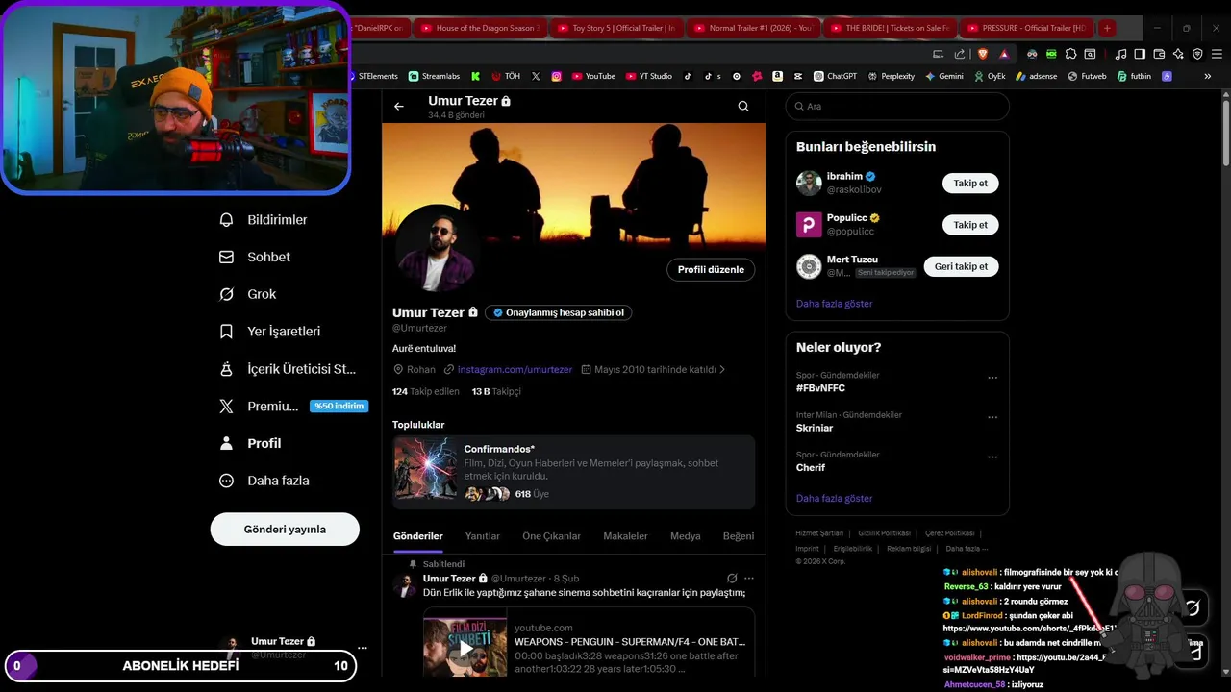Open Sohbet messages in sidebar
1231x692 pixels.
[x=255, y=257]
